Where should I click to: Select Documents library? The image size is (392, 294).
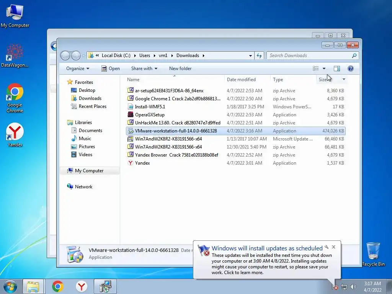pyautogui.click(x=90, y=131)
